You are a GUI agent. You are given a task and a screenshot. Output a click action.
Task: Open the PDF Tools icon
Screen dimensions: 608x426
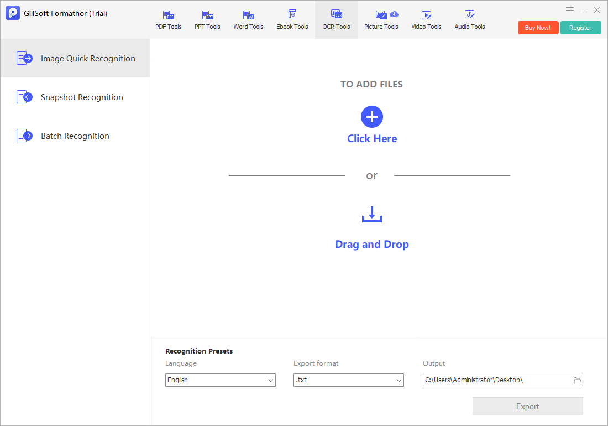click(x=168, y=15)
